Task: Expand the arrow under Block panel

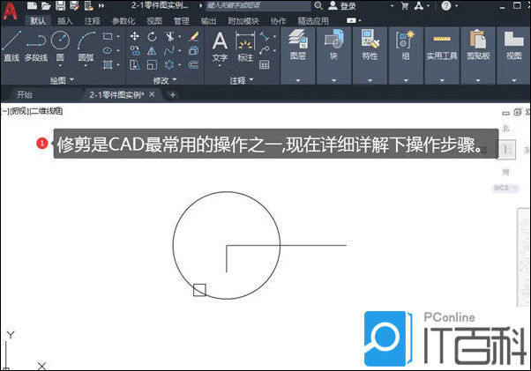Action: pyautogui.click(x=334, y=81)
